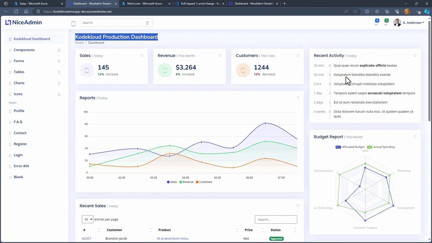Click the browser home button

pos(26,11)
